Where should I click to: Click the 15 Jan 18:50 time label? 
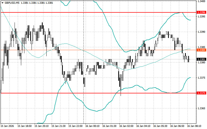click(25, 126)
